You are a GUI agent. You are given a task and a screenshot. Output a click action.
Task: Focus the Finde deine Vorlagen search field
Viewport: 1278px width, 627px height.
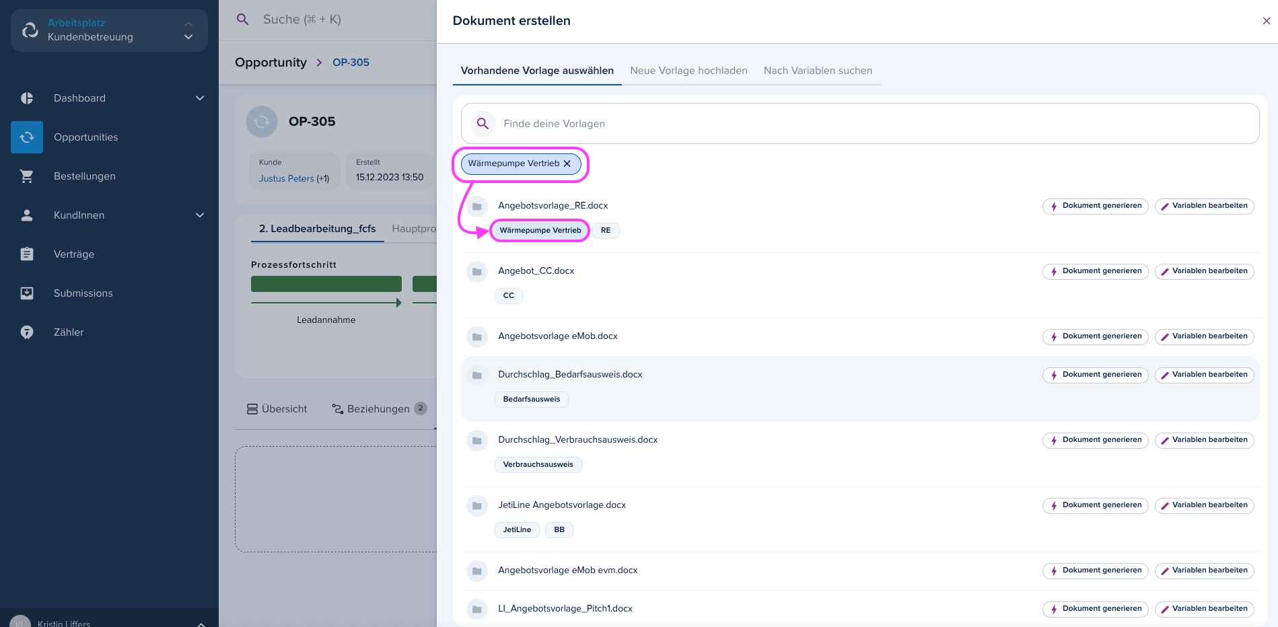[860, 124]
